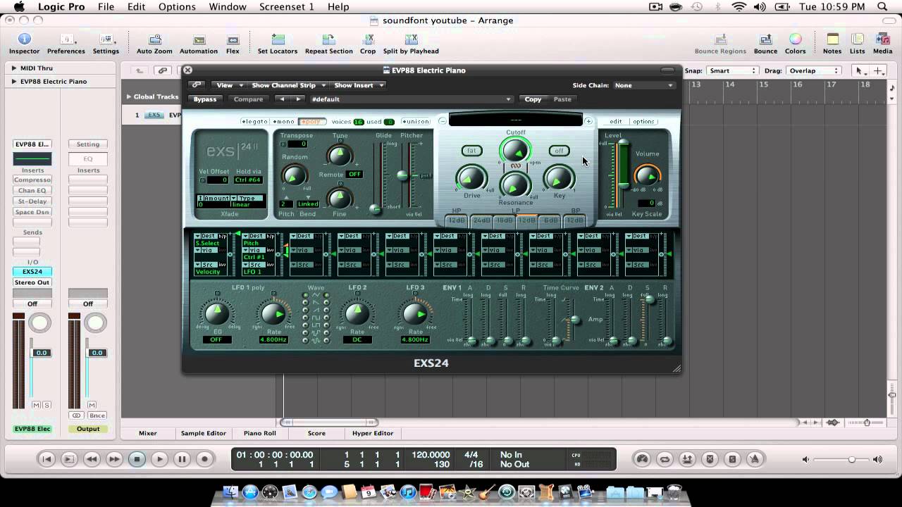Click the plug-in link chain icon

tap(197, 85)
